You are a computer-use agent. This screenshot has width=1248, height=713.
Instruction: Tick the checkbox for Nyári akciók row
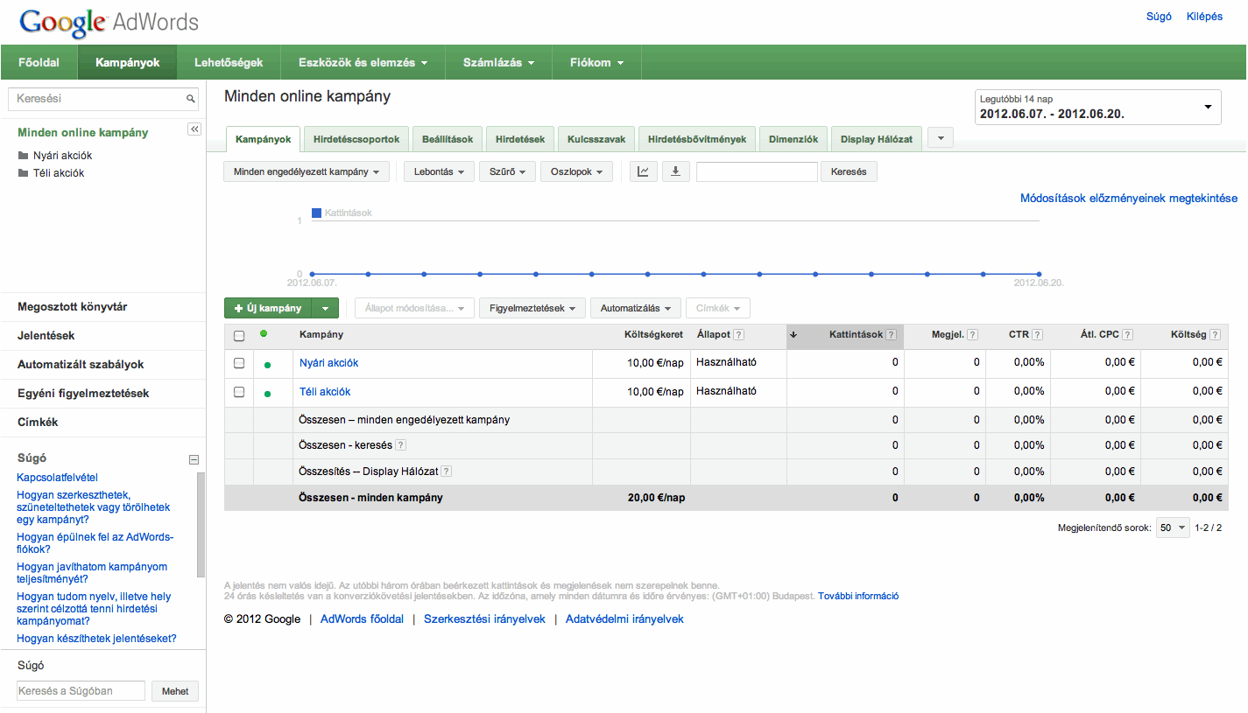(239, 363)
